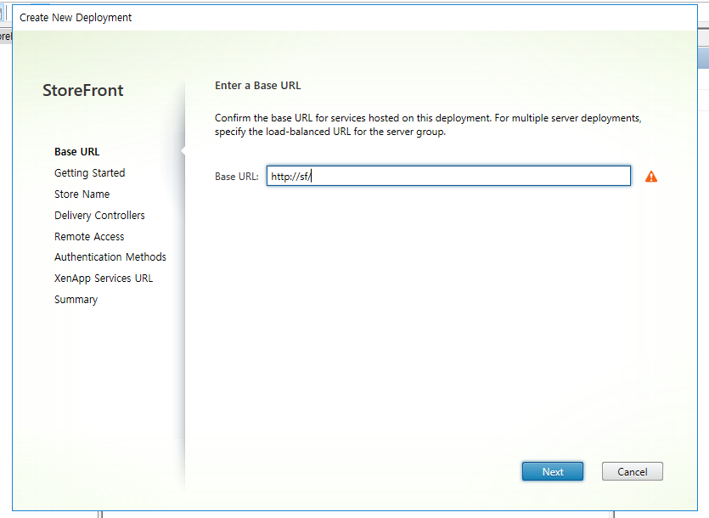Screen dimensions: 709x518
Task: Click the StoreFront heading text
Action: pyautogui.click(x=82, y=91)
